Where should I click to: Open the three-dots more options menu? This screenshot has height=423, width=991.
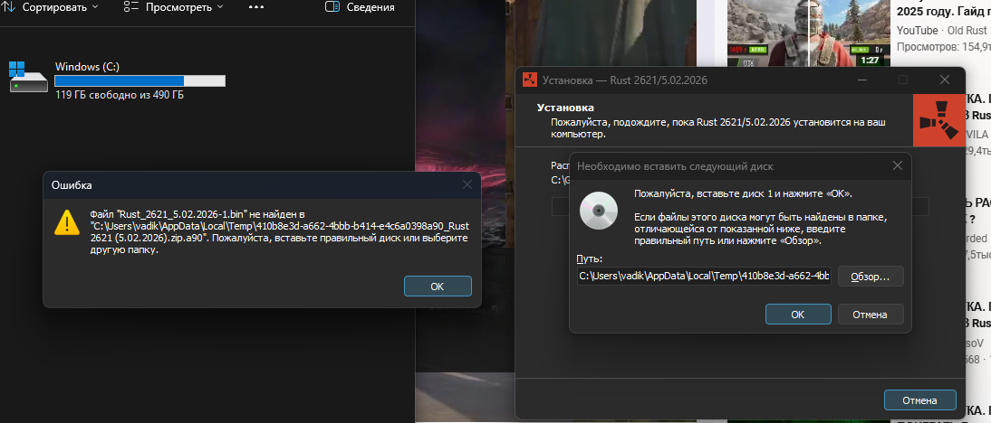(x=255, y=7)
